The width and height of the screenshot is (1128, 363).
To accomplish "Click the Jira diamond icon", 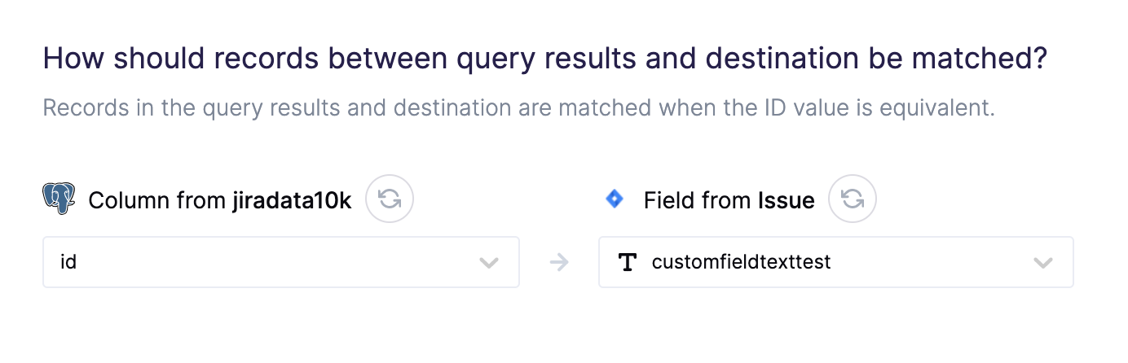I will [615, 199].
